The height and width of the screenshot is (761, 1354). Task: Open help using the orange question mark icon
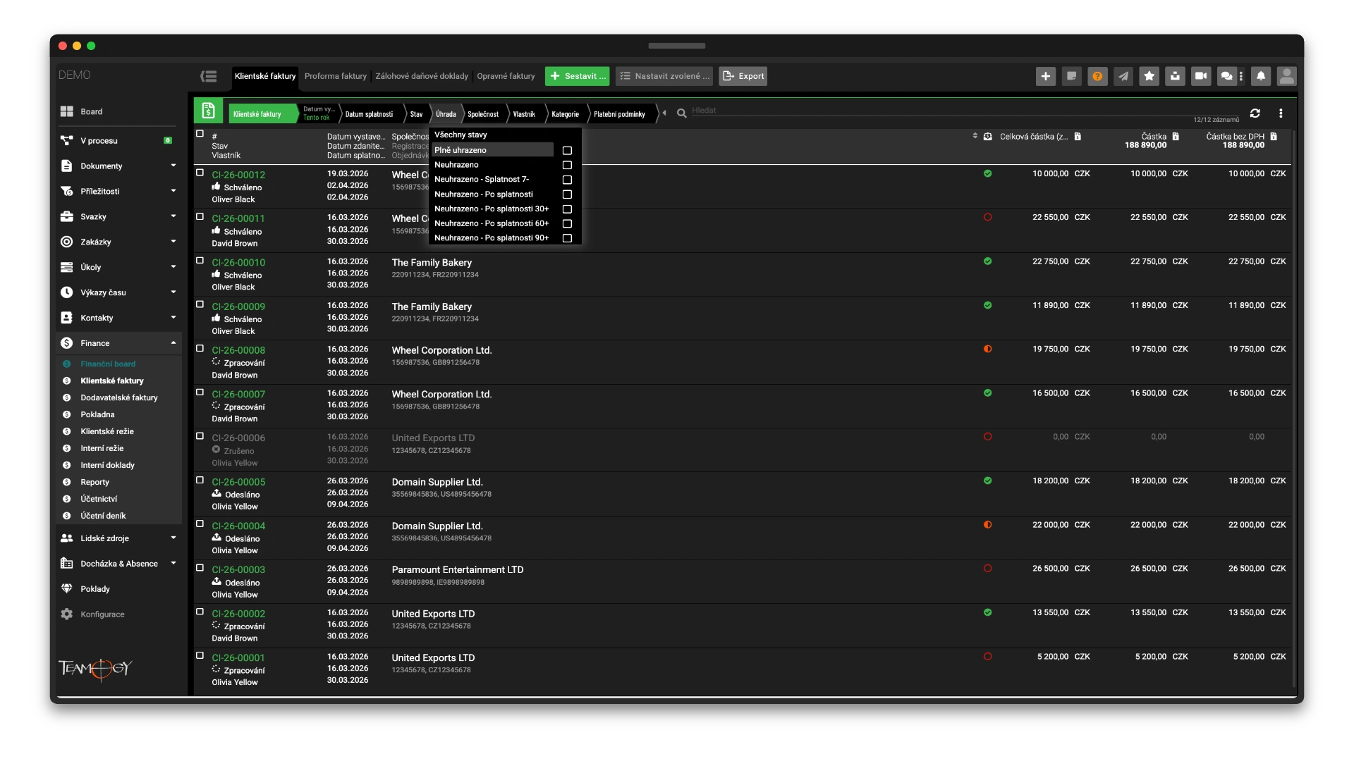[x=1097, y=76]
